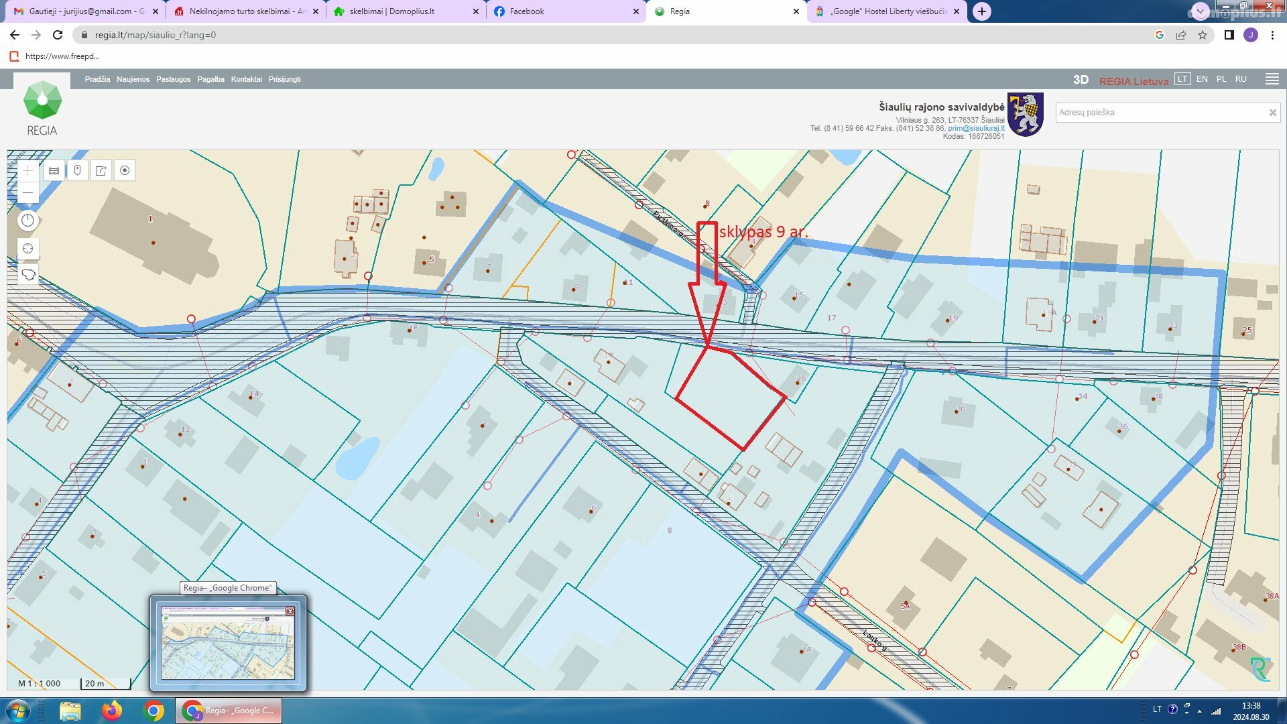1287x724 pixels.
Task: Bookmark this page with the star icon
Action: [x=1203, y=35]
